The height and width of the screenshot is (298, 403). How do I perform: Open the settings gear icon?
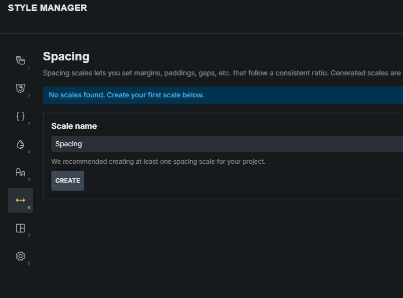tap(20, 256)
